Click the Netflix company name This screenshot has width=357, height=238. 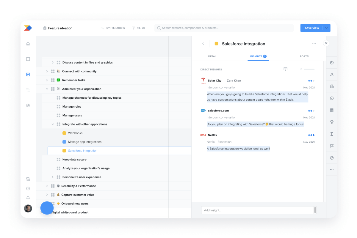pyautogui.click(x=212, y=135)
